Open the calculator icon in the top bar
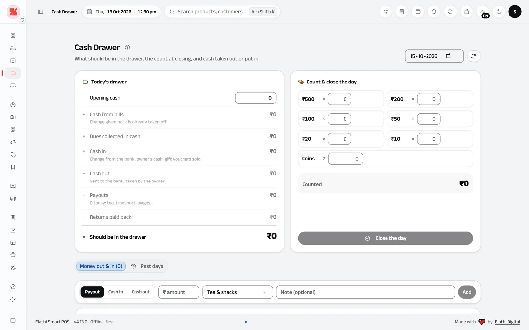Image resolution: width=529 pixels, height=330 pixels. pos(402,12)
